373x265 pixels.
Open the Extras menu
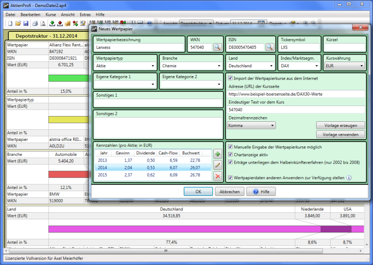[85, 15]
